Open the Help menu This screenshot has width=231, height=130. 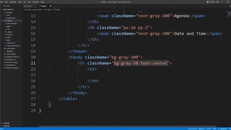42,2
